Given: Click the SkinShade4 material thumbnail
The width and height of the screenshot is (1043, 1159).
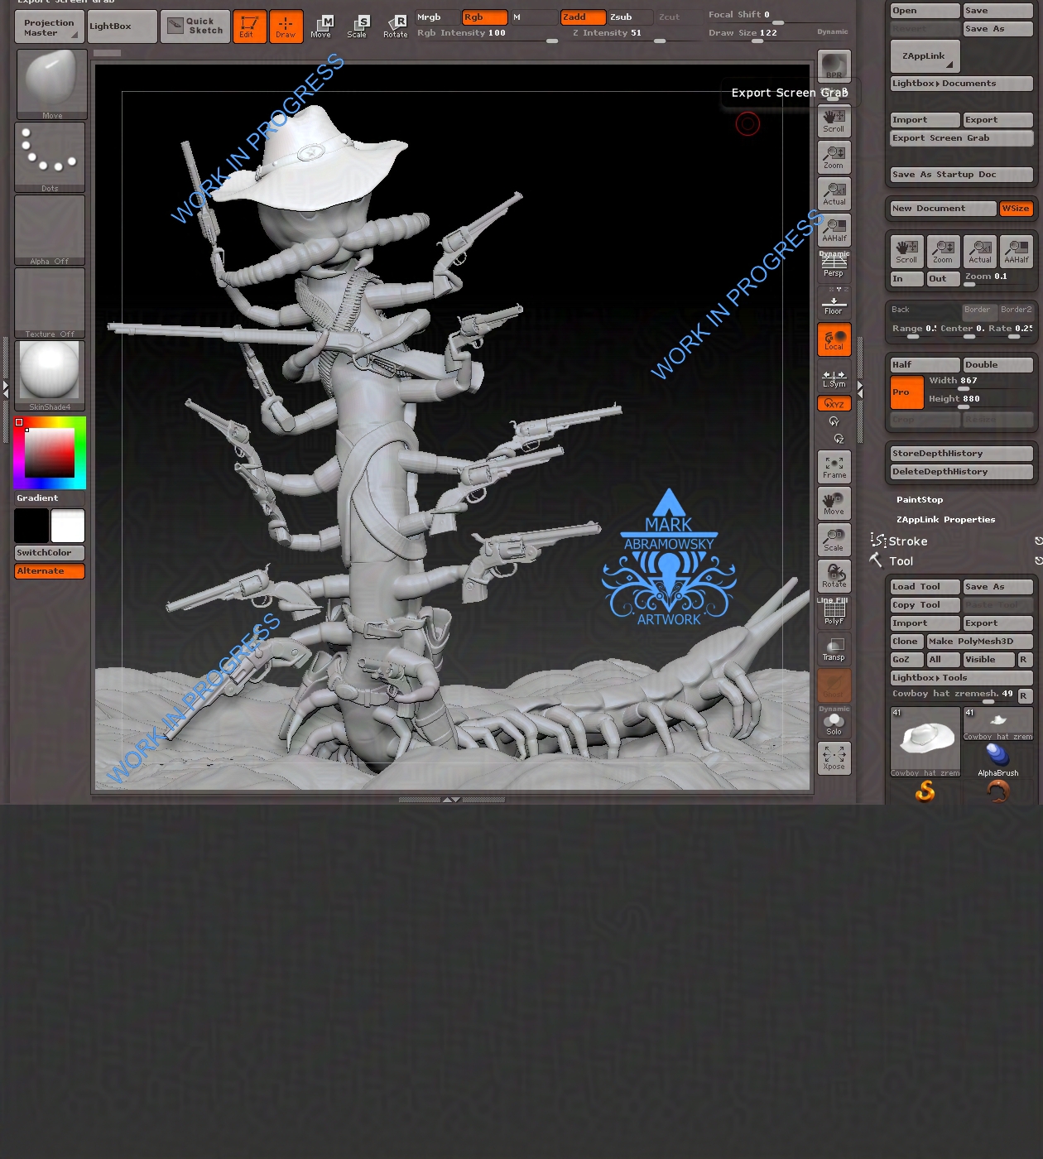Looking at the screenshot, I should (x=49, y=370).
